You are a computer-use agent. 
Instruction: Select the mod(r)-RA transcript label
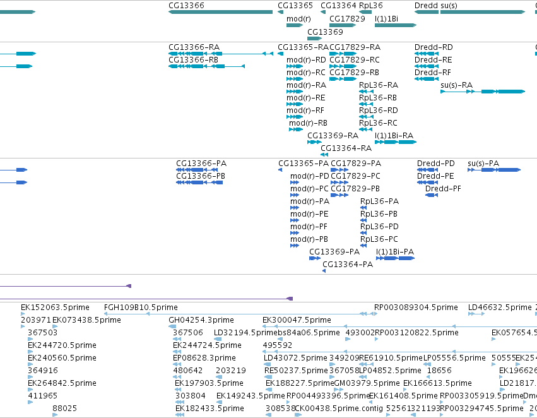click(307, 85)
